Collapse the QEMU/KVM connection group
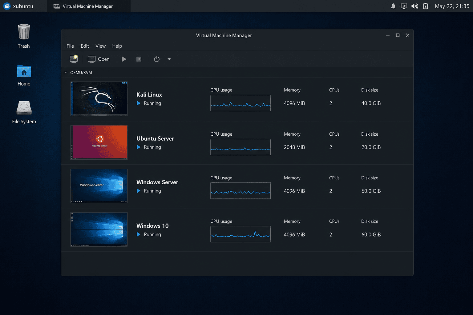 point(66,73)
